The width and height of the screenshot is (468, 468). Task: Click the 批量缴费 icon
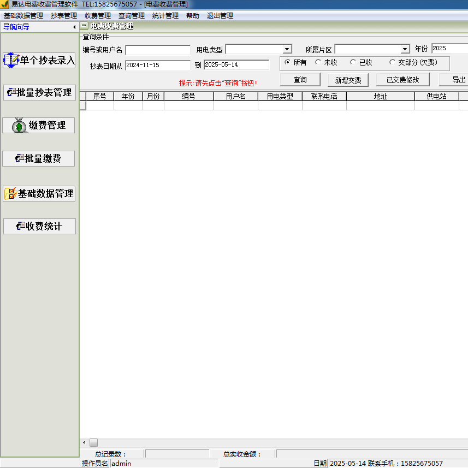20,158
